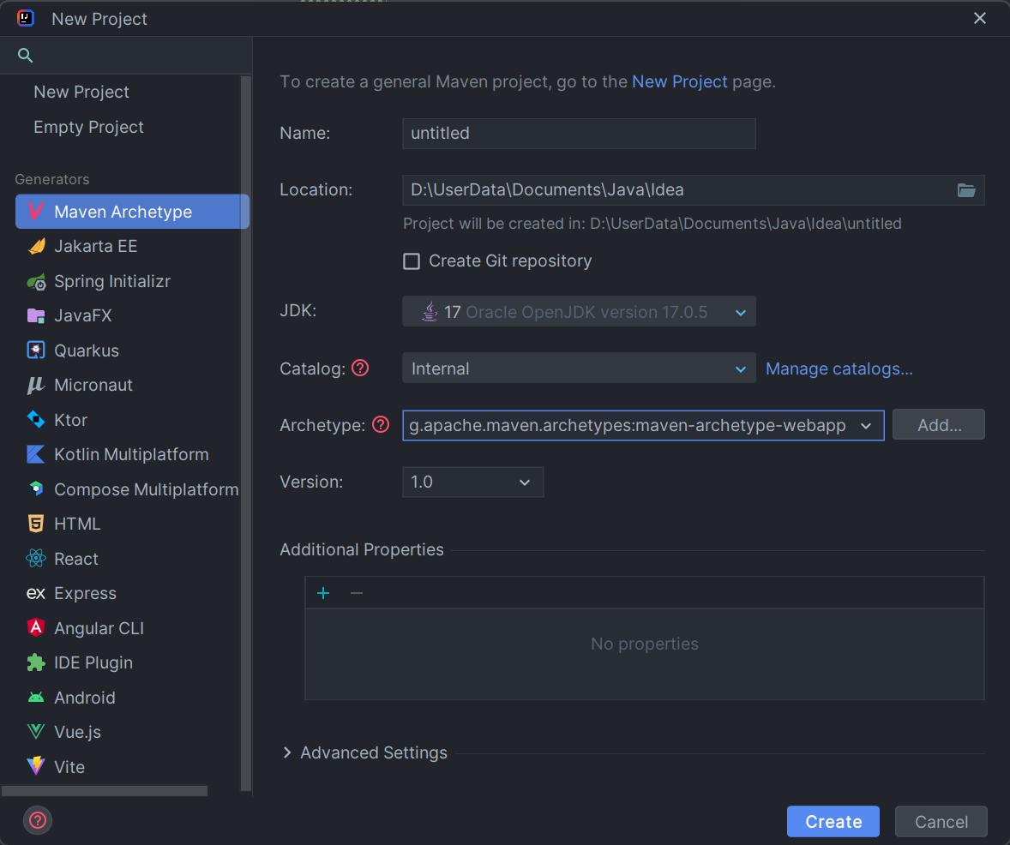Click the Jakarta EE generator icon
Screen dimensions: 1010x845
(x=36, y=247)
